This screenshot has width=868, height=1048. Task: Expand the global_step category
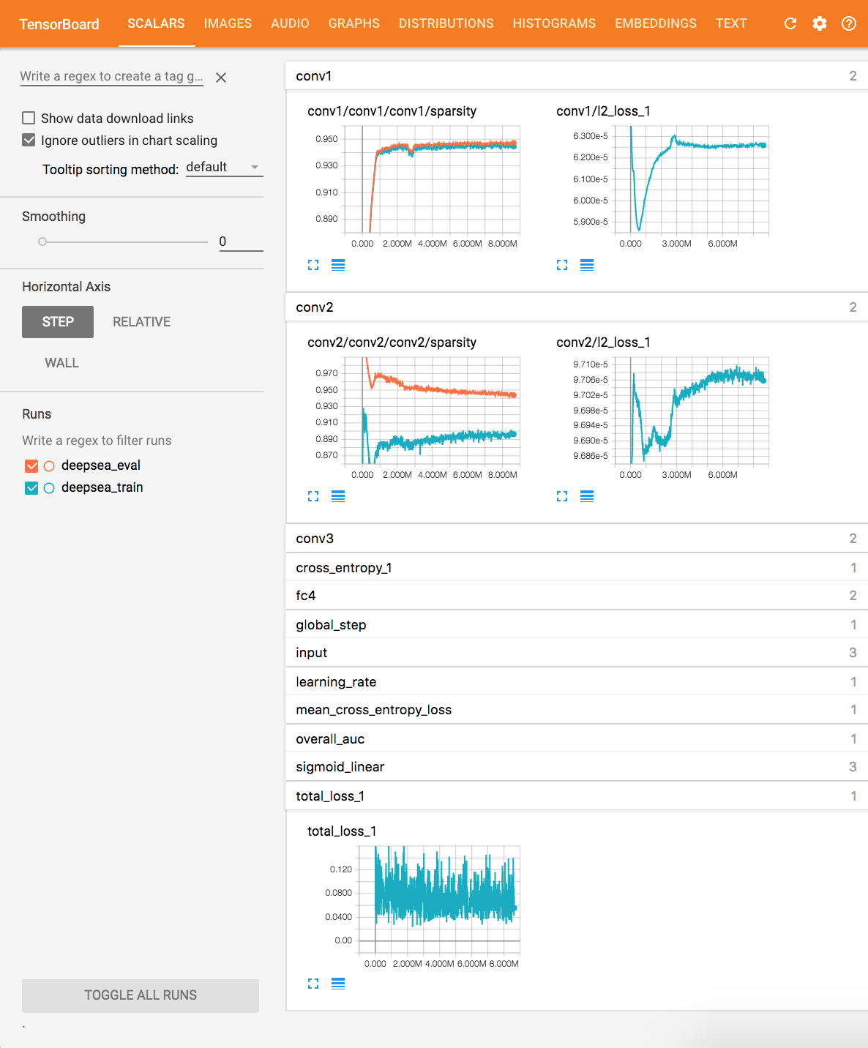click(x=576, y=625)
